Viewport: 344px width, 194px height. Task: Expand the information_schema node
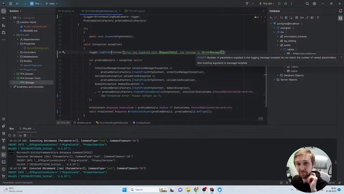tap(278, 37)
